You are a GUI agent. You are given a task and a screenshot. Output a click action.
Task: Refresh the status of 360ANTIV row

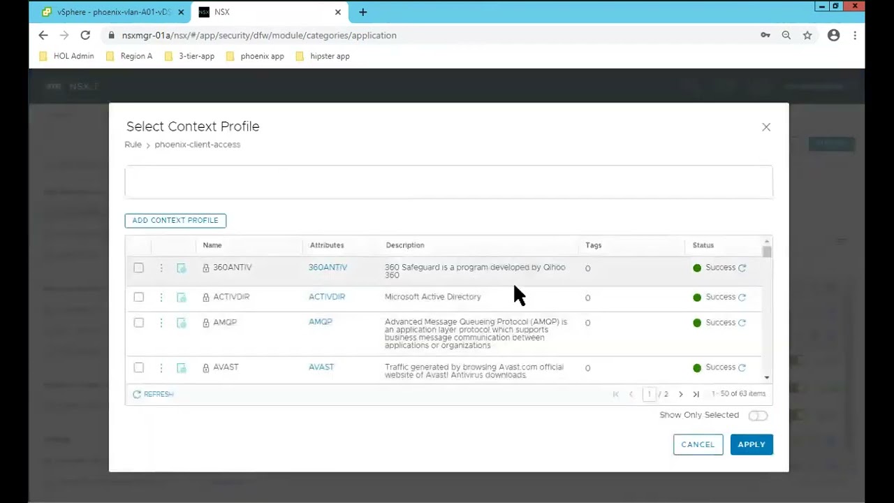click(742, 268)
